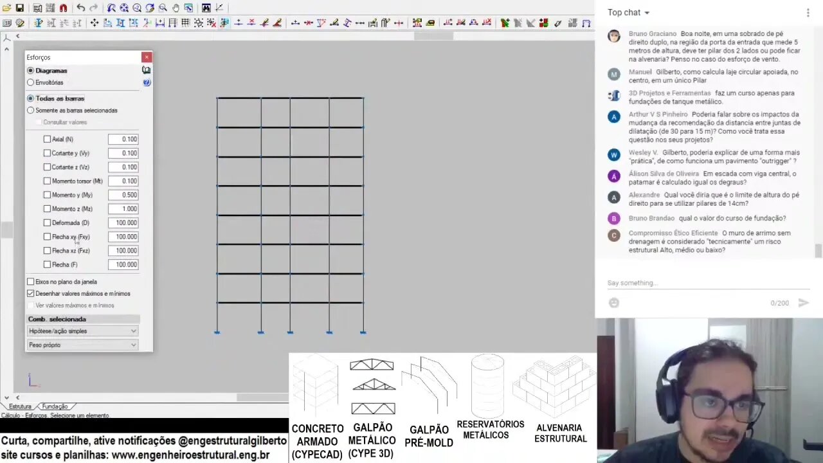Select Todas as barras radio option

[x=31, y=98]
